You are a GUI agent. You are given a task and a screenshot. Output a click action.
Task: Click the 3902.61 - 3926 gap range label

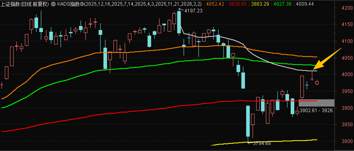316,111
